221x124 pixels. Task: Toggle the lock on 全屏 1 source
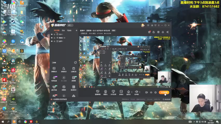[x=54, y=41]
